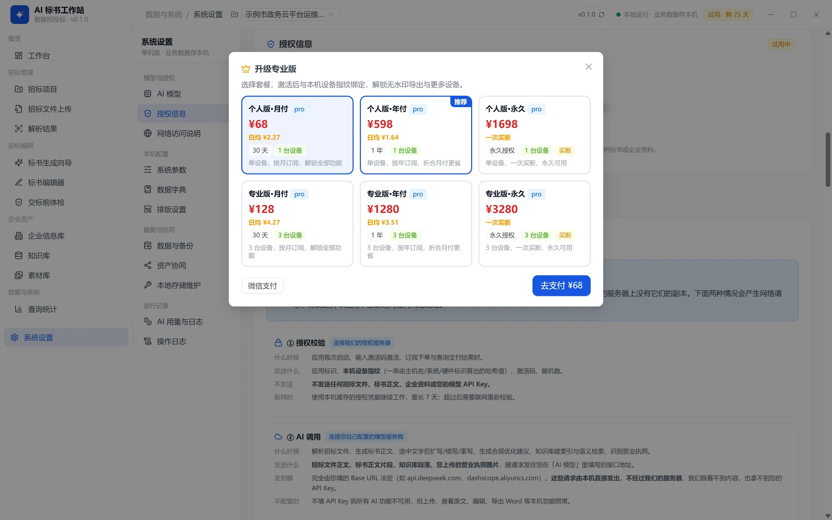Open 素材库 in sidebar
This screenshot has width=832, height=520.
66,276
